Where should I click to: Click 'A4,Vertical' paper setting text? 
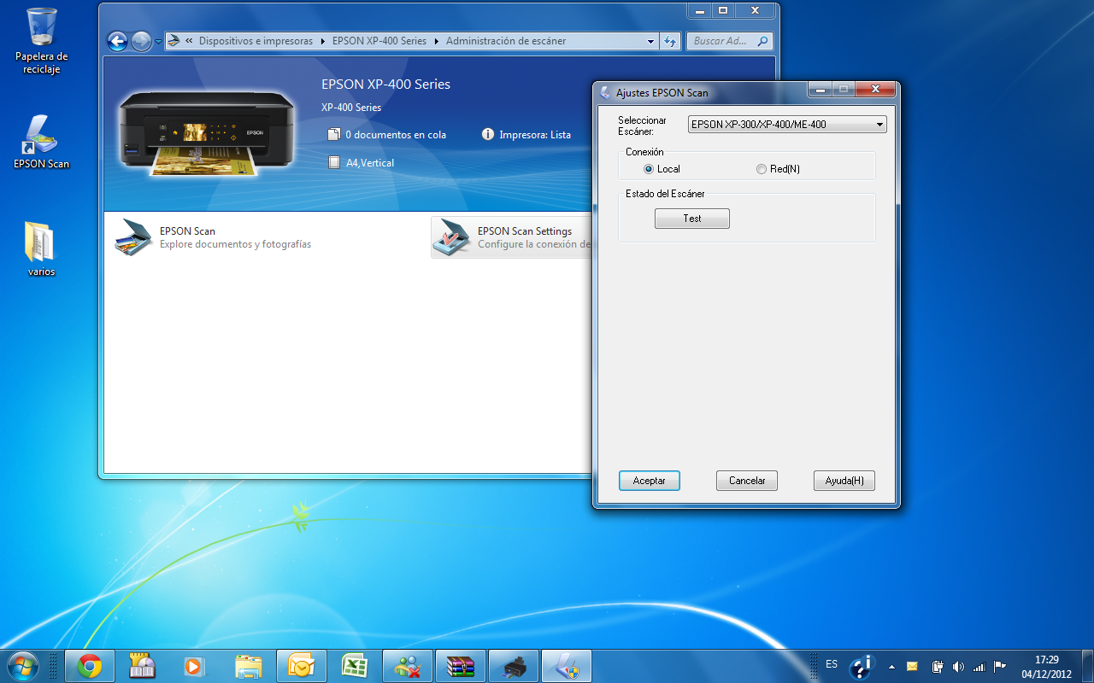point(370,163)
